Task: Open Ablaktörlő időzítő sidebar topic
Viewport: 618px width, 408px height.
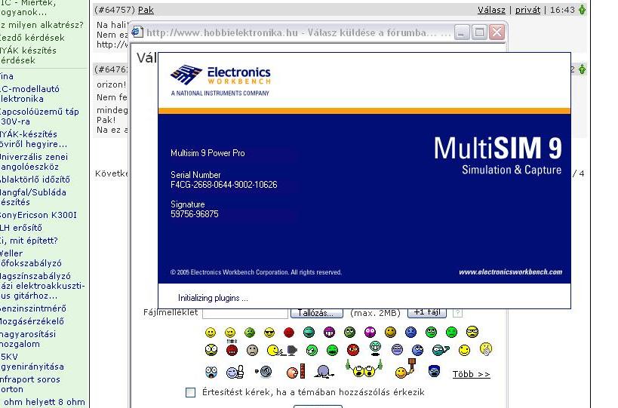Action: [x=35, y=179]
